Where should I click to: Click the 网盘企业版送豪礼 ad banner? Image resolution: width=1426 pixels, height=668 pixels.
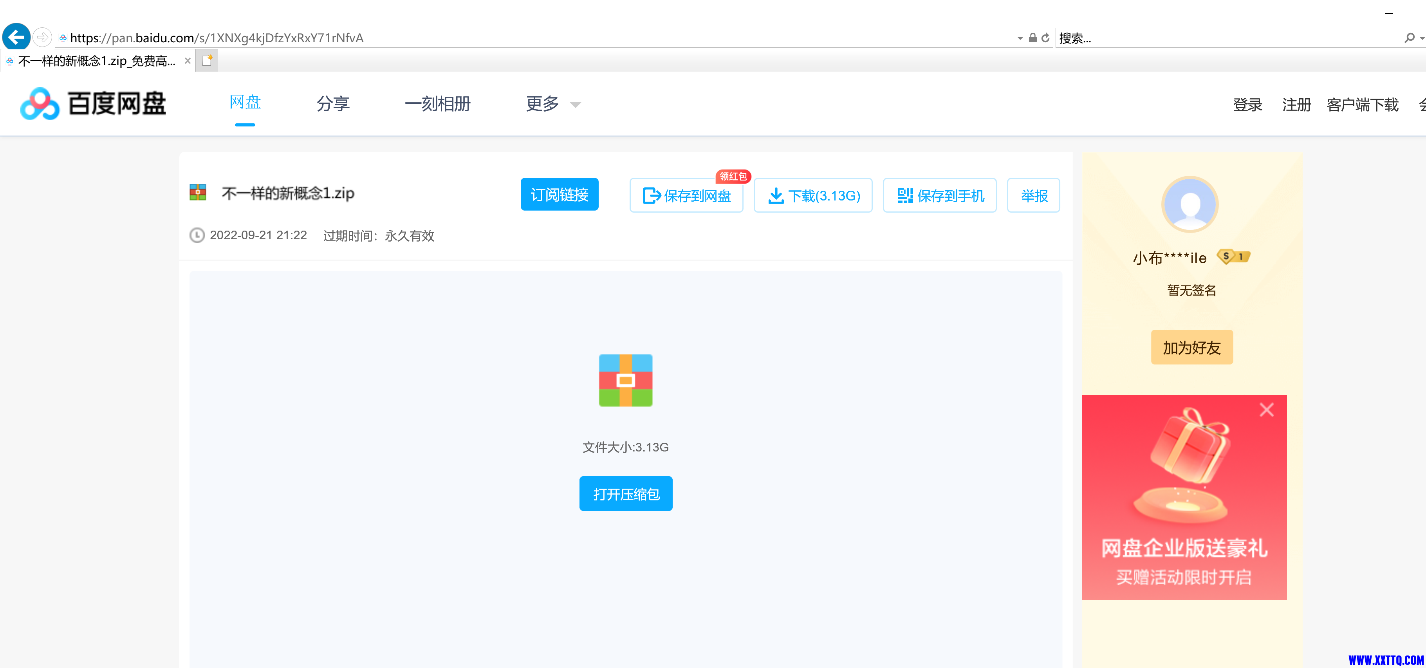[1184, 498]
